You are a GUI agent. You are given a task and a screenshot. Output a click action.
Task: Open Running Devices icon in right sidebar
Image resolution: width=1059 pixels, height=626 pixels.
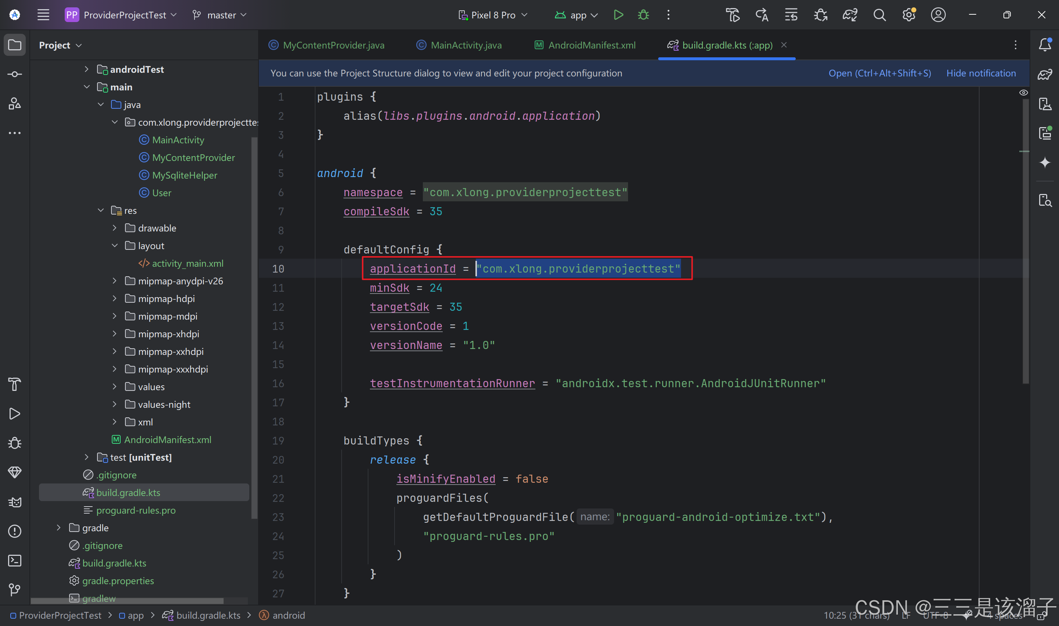(x=1045, y=133)
